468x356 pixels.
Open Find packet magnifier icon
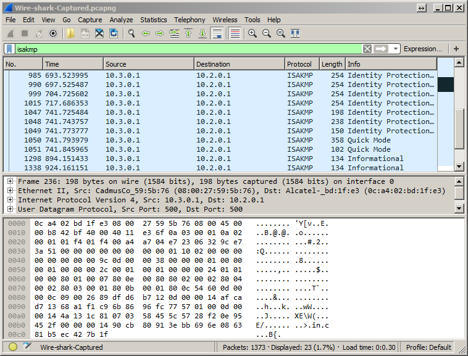pyautogui.click(x=132, y=33)
